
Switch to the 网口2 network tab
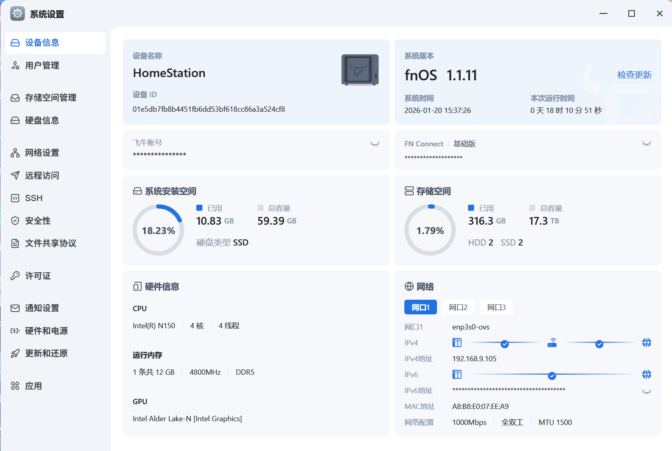tap(458, 307)
